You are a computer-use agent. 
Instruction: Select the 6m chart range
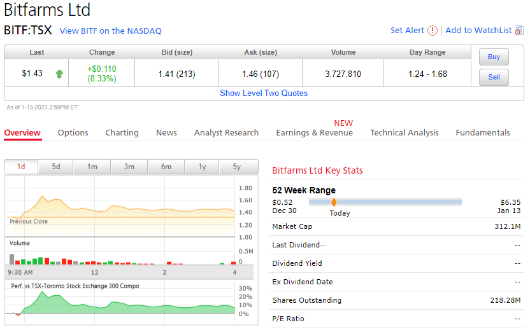pos(166,167)
